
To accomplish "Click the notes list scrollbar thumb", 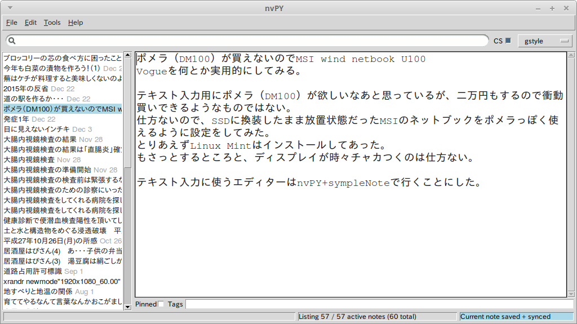I will click(x=128, y=113).
